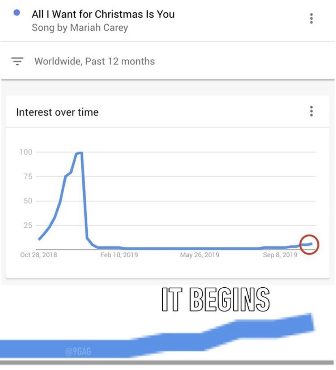Click the 25 label on the y-axis
Image resolution: width=336 pixels, height=370 pixels.
[28, 225]
